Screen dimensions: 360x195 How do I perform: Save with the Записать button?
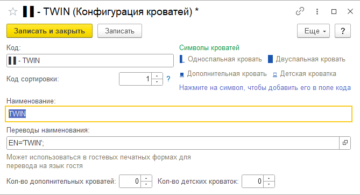click(x=119, y=31)
